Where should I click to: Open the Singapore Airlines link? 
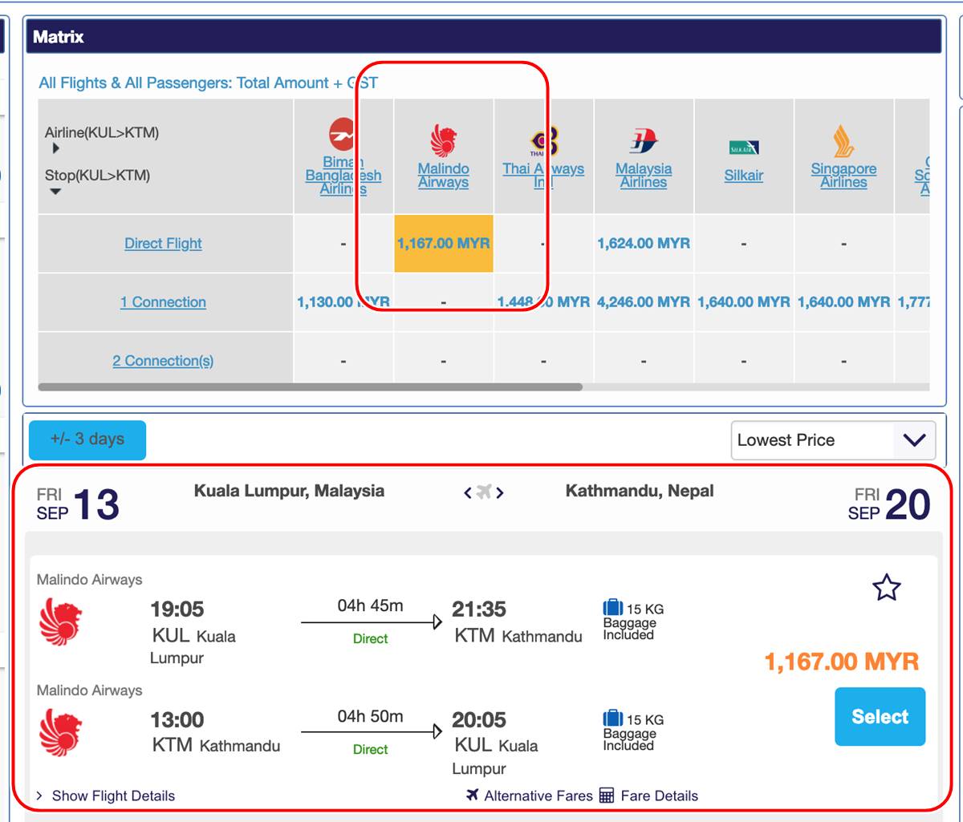point(843,176)
